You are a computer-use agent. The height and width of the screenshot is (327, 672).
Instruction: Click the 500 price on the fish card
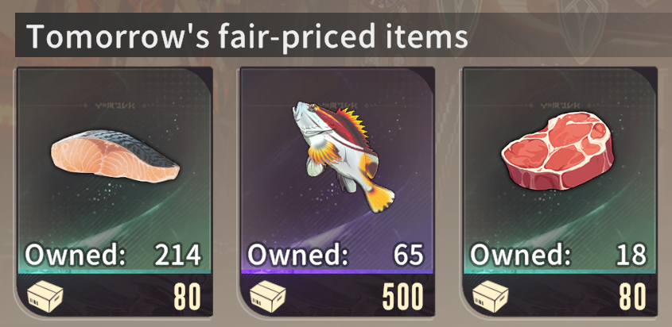pyautogui.click(x=403, y=296)
